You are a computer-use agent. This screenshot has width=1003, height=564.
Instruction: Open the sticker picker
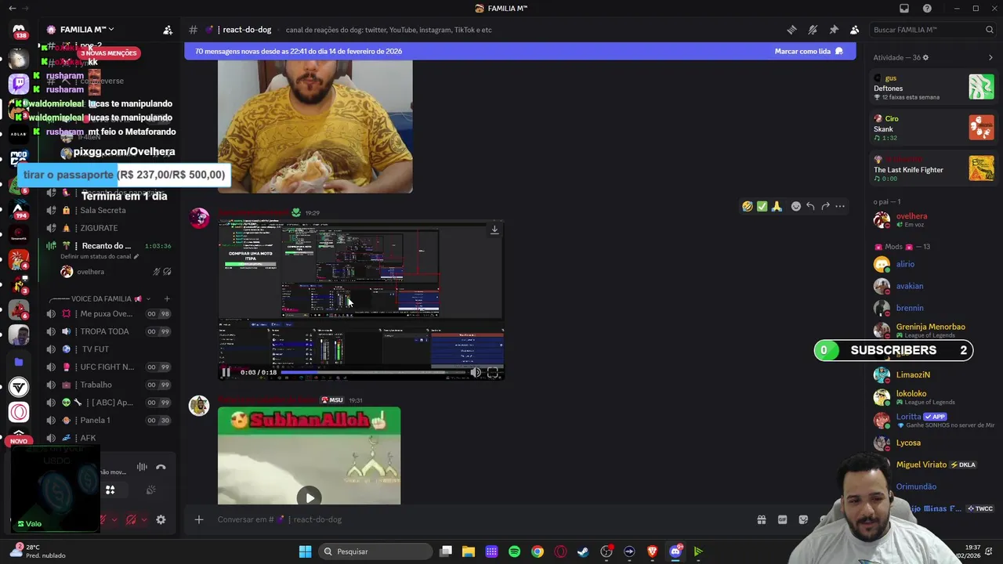803,519
